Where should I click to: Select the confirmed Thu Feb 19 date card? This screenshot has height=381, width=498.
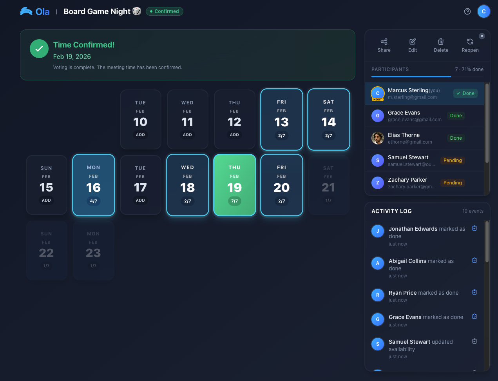[x=234, y=185]
